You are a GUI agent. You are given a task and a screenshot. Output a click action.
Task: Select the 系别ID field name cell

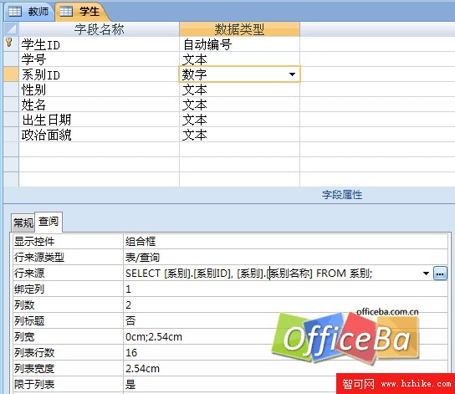click(x=99, y=74)
